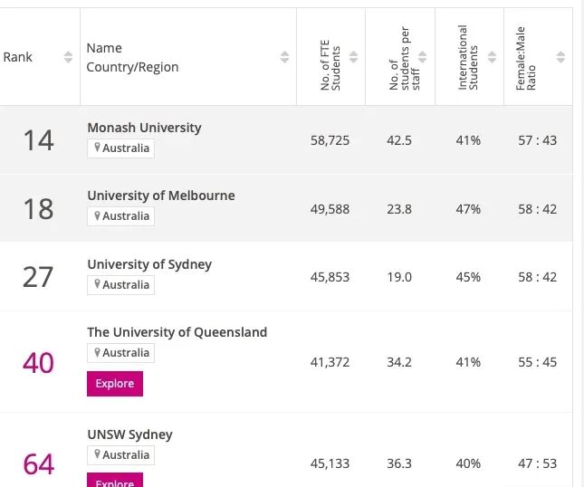The image size is (584, 487).
Task: Open UNSW Sydney link
Action: click(x=129, y=434)
